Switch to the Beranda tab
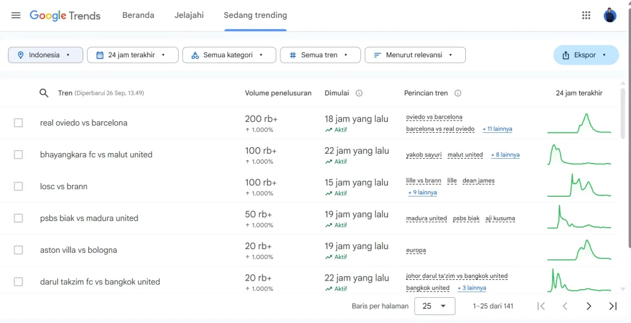The width and height of the screenshot is (631, 323). pyautogui.click(x=138, y=15)
